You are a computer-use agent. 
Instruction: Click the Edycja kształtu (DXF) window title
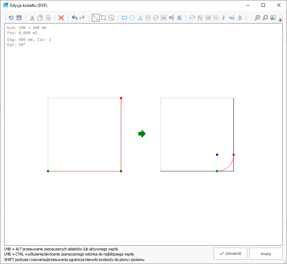click(29, 5)
